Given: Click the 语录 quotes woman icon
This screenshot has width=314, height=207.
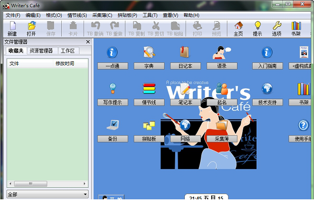Looking at the screenshot, I should pyautogui.click(x=222, y=52).
